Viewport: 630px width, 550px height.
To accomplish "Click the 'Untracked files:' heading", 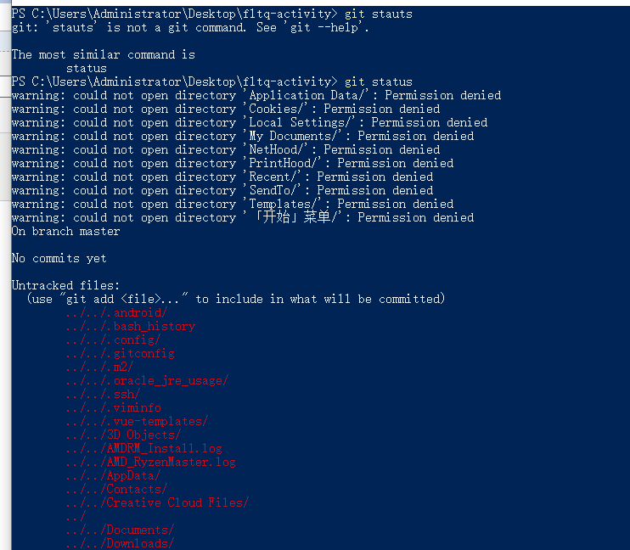I will [x=66, y=286].
